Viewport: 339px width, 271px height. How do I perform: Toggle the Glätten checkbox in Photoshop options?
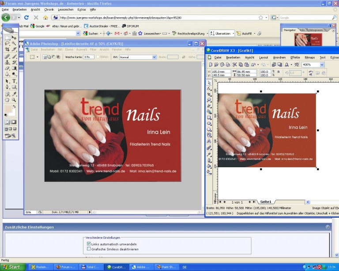click(x=98, y=57)
